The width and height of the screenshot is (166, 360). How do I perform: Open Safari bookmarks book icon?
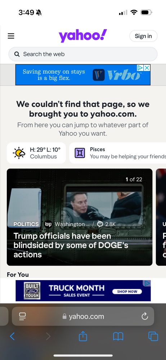pos(118,337)
